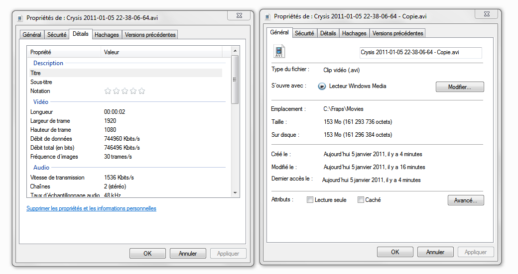Click the scroll down arrow in details list
518x274 pixels.
(235, 192)
